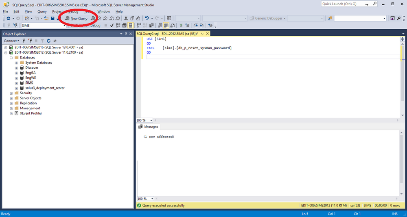Image resolution: width=407 pixels, height=217 pixels.
Task: Click the Undo arrow icon
Action: 147,18
